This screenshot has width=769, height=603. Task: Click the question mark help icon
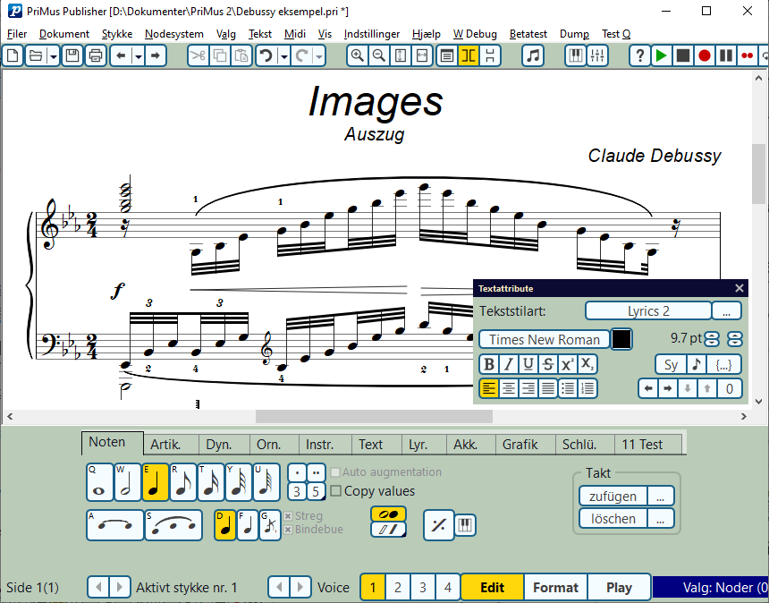(x=640, y=55)
